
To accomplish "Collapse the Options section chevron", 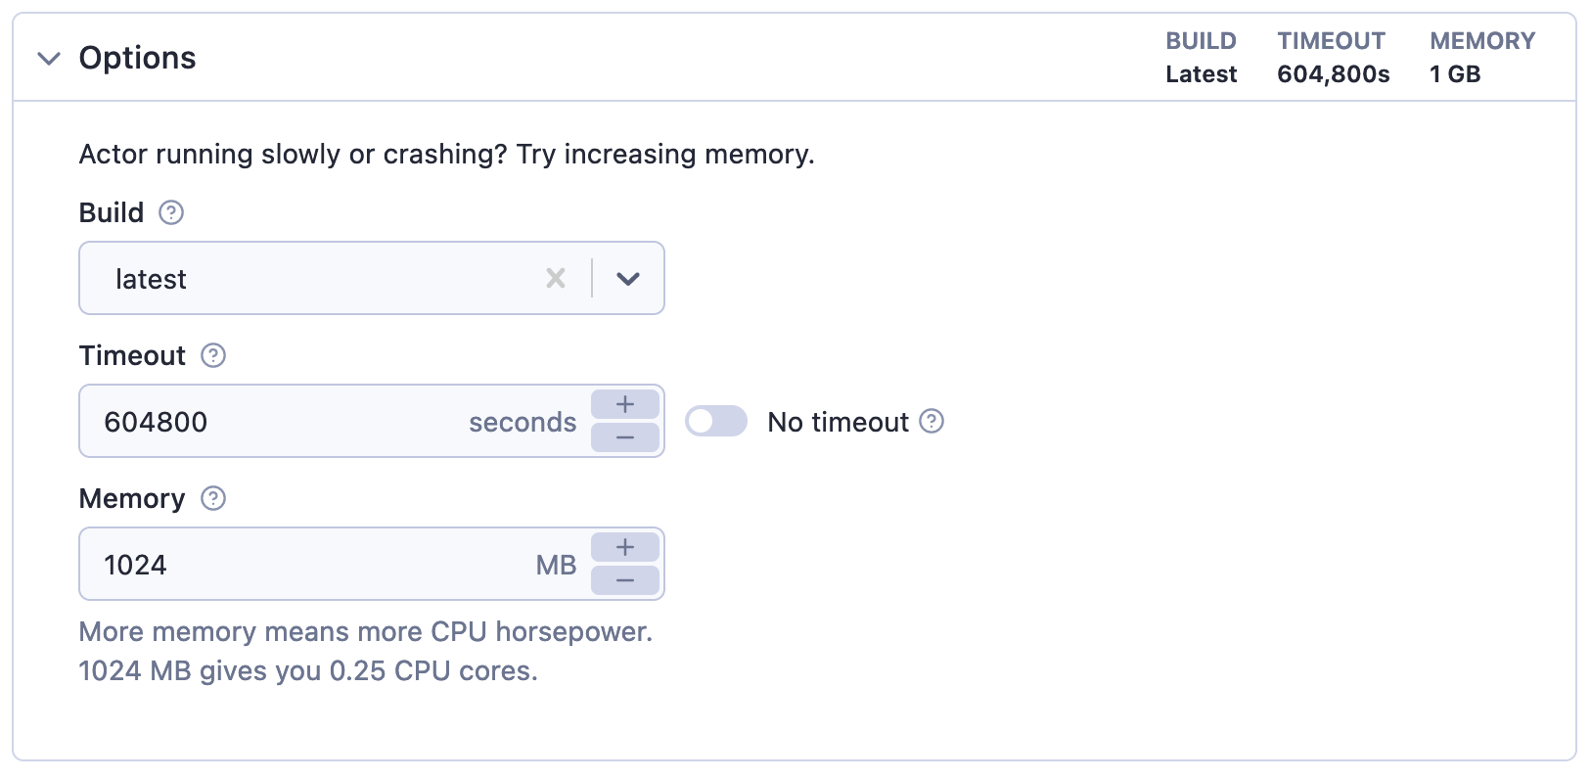I will pyautogui.click(x=49, y=59).
